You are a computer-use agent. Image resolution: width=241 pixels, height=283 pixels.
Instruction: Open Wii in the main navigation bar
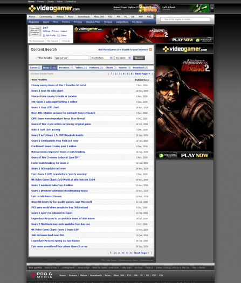click(119, 17)
